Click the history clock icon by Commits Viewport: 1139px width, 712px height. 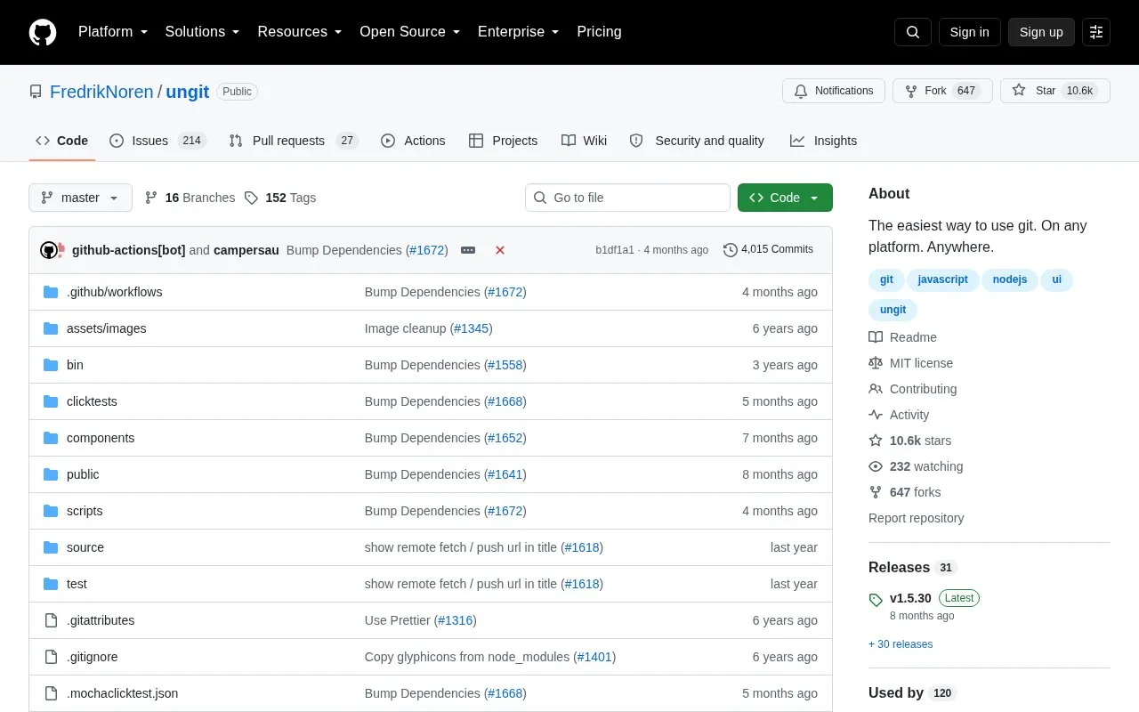[731, 250]
